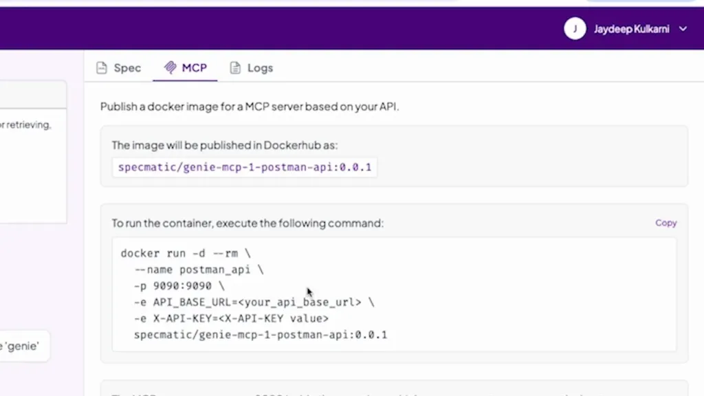This screenshot has width=704, height=396.
Task: Click the X-API-KEY environment variable line
Action: [x=232, y=319]
